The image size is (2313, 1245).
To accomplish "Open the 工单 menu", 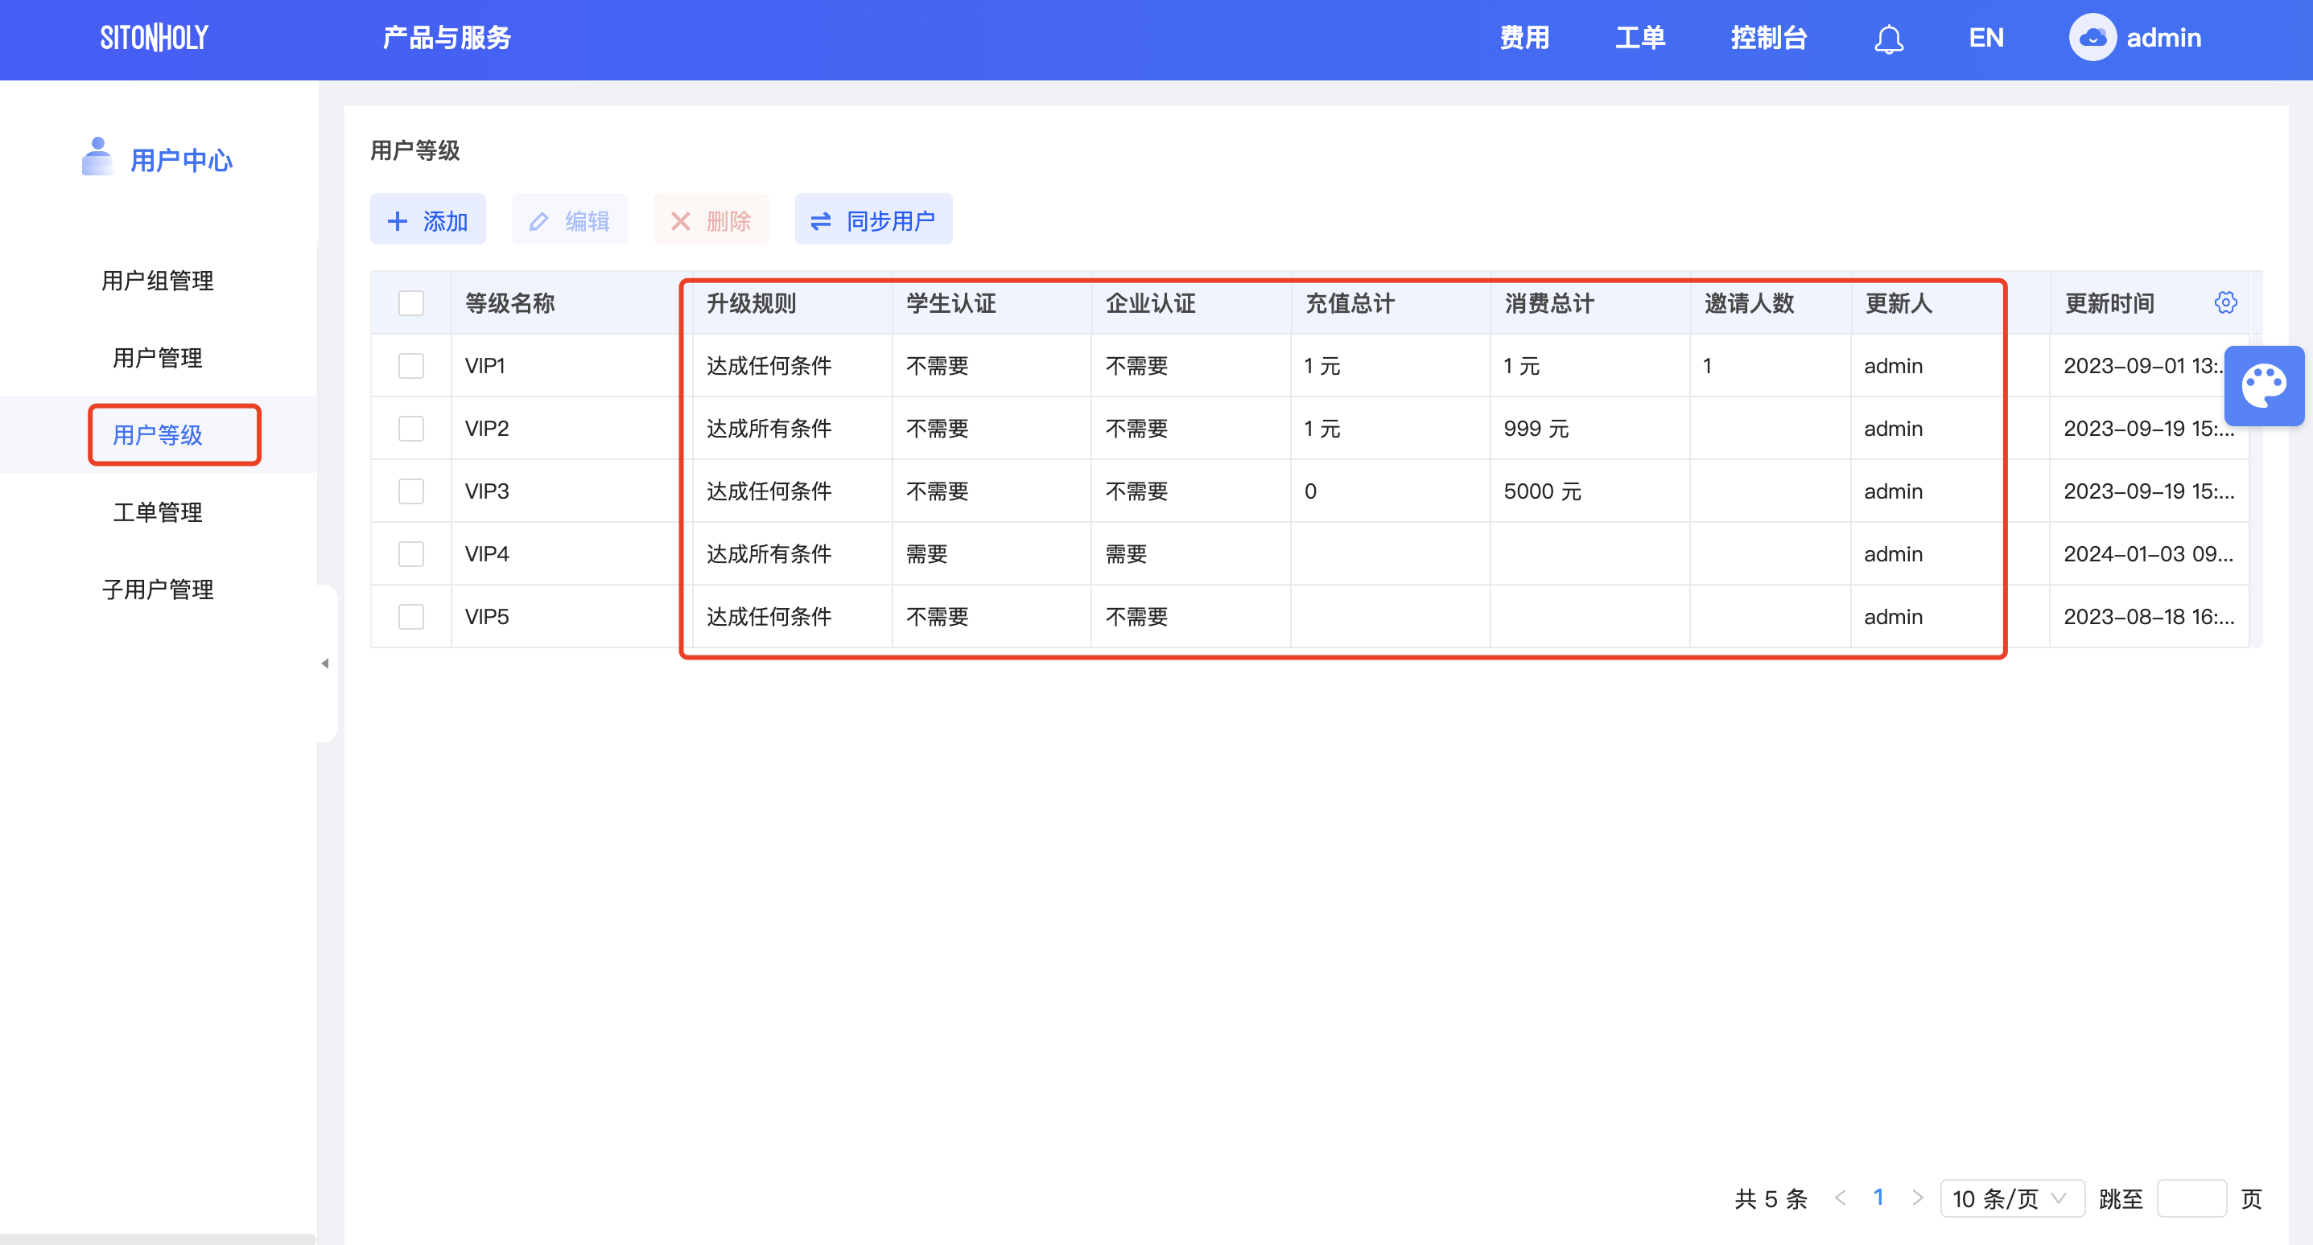I will click(x=1639, y=38).
